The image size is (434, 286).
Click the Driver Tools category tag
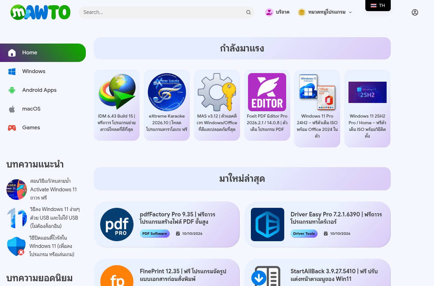304,234
